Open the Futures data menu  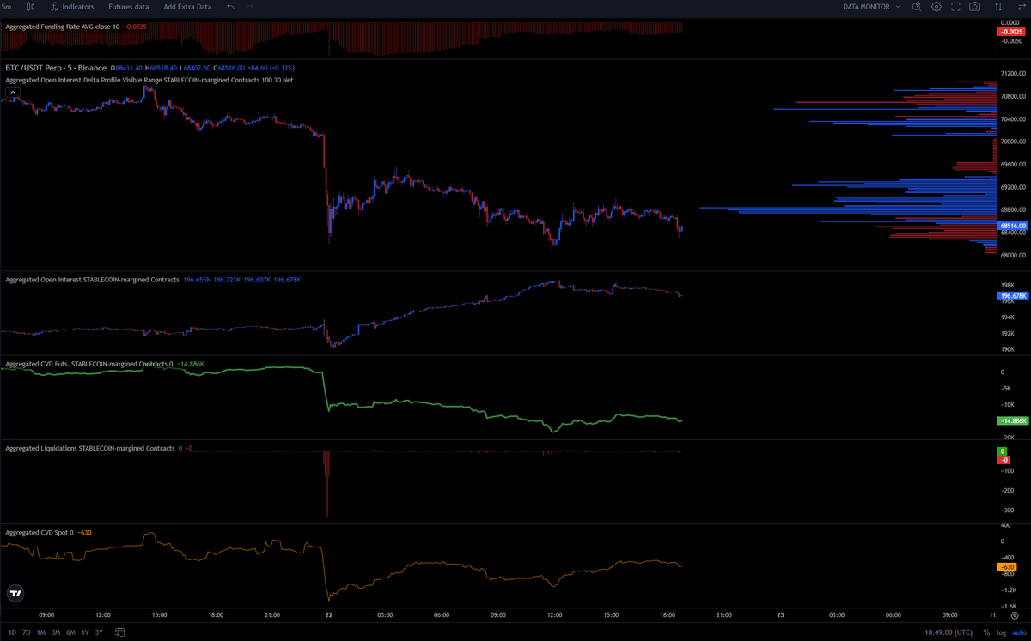pyautogui.click(x=128, y=7)
